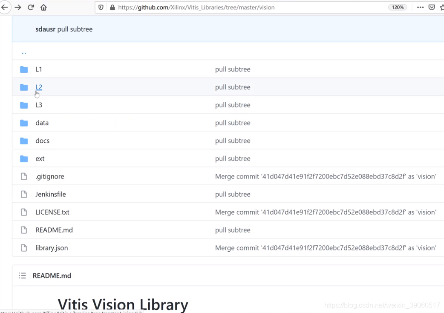Click the L1 folder icon

(x=24, y=69)
